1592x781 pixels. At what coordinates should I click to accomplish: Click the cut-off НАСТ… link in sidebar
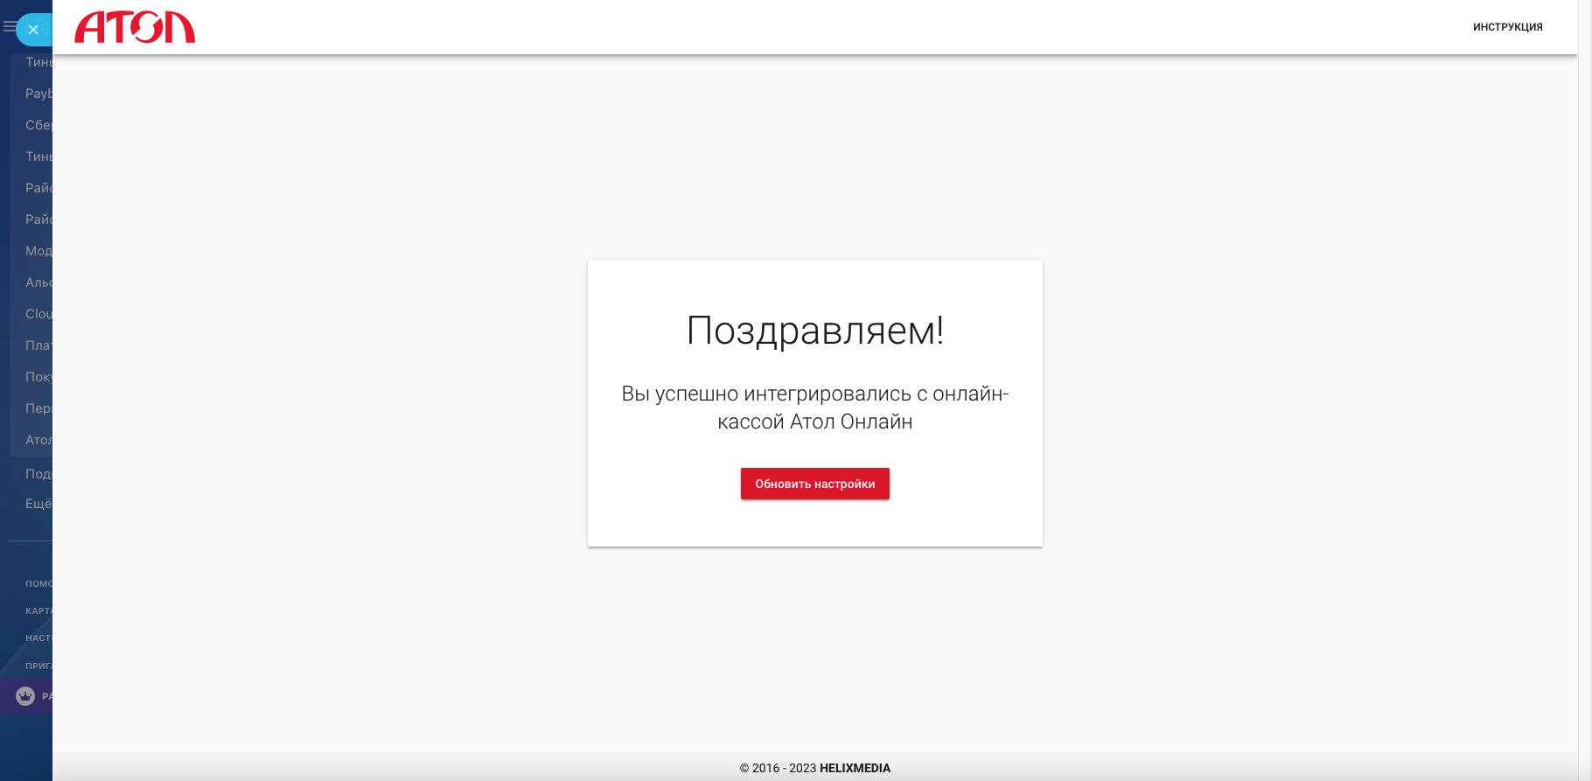[x=38, y=638]
